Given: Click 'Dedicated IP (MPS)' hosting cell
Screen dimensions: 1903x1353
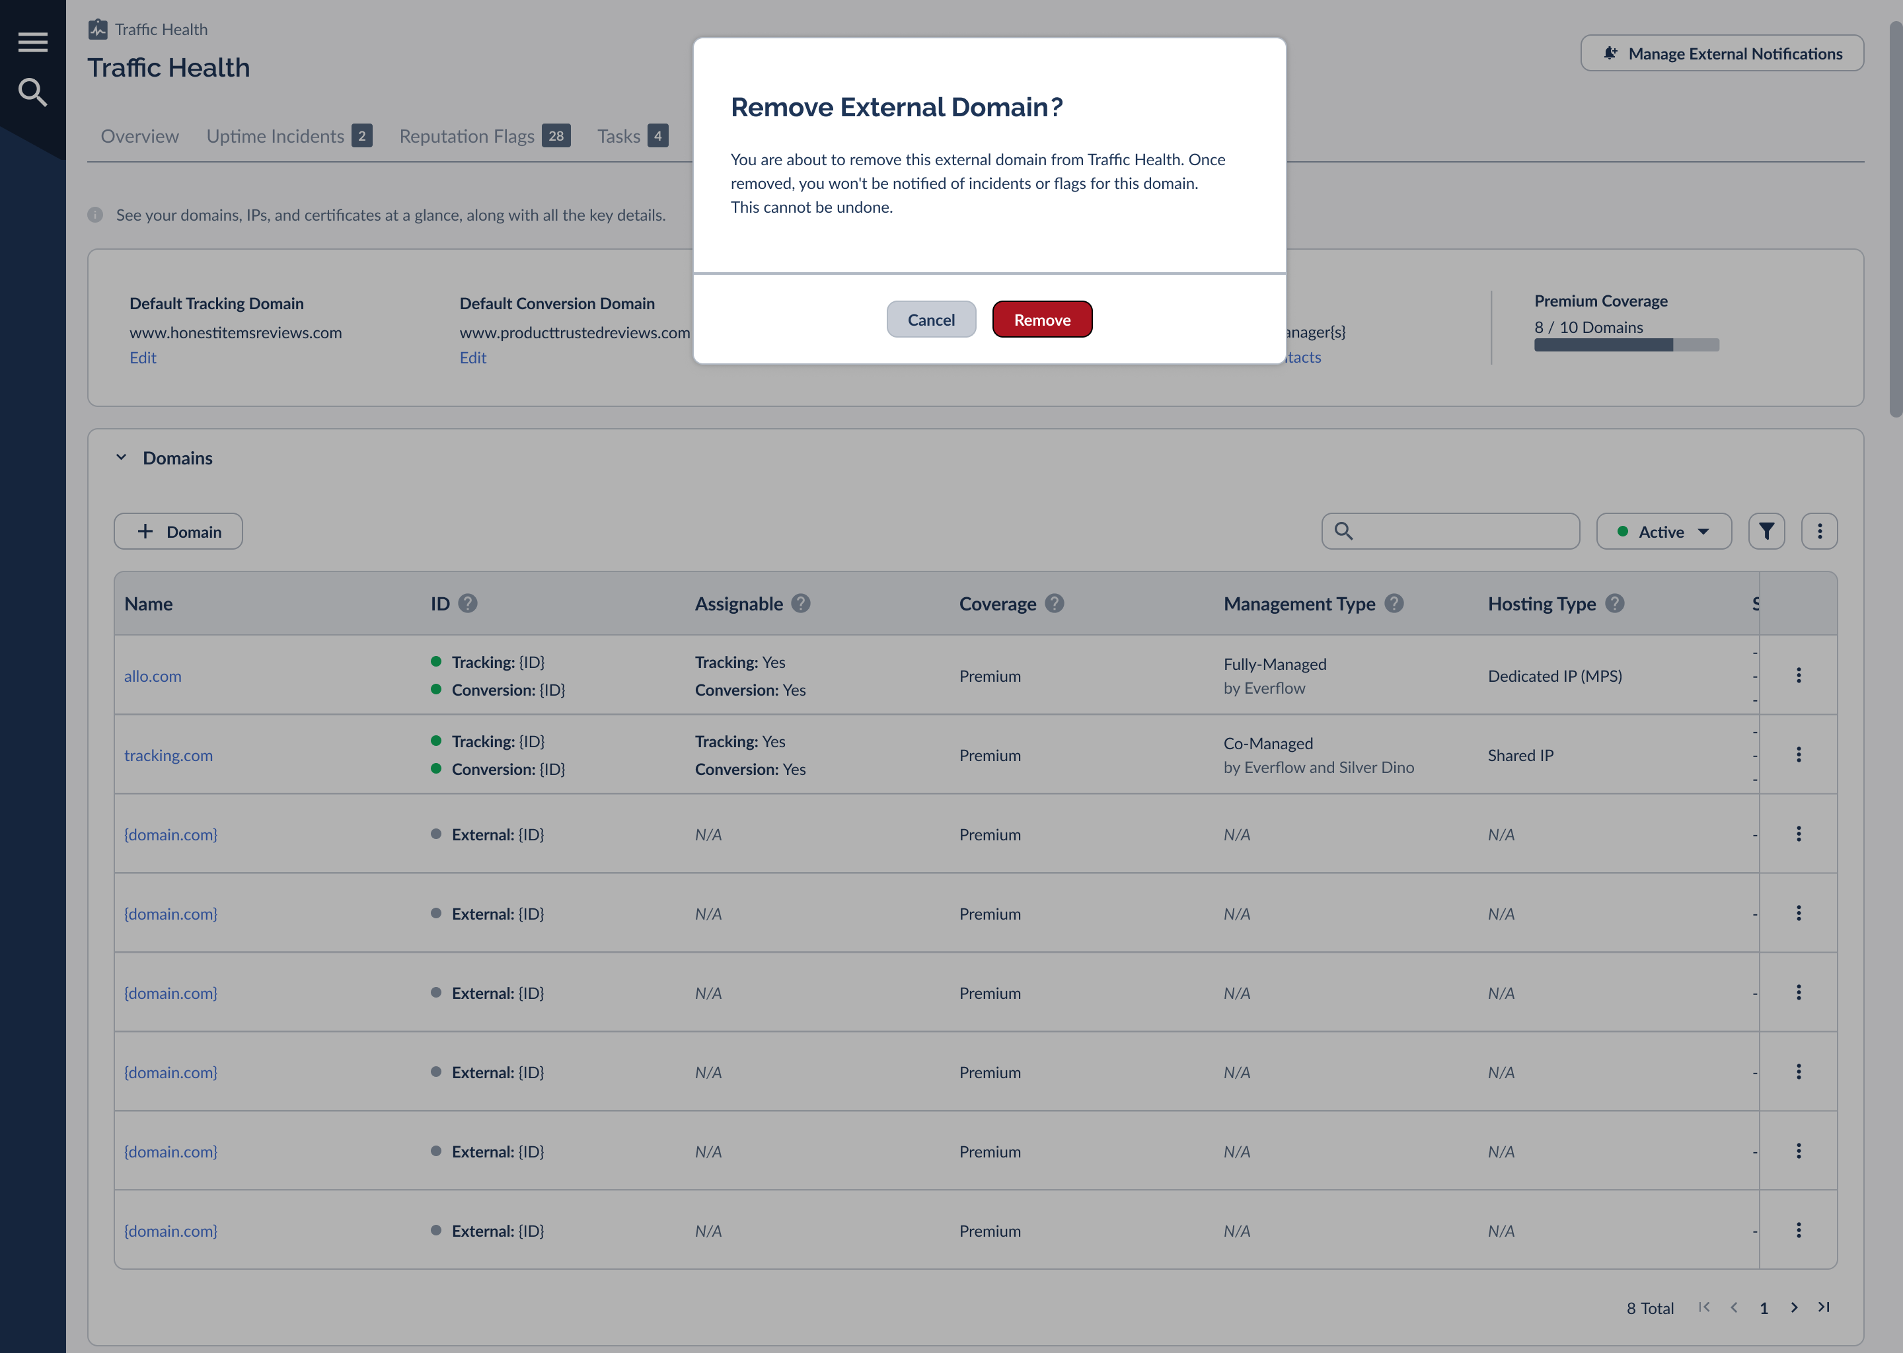Looking at the screenshot, I should coord(1555,676).
